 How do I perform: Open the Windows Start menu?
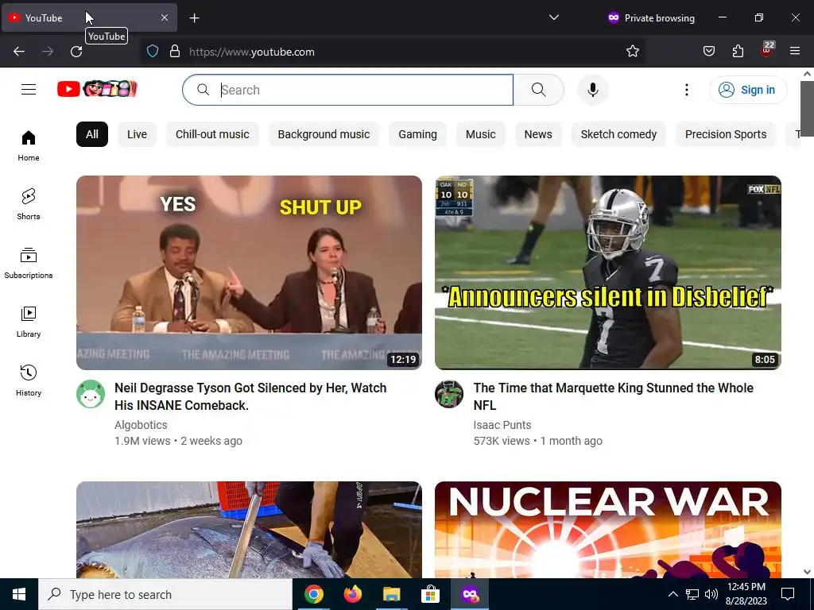19,594
